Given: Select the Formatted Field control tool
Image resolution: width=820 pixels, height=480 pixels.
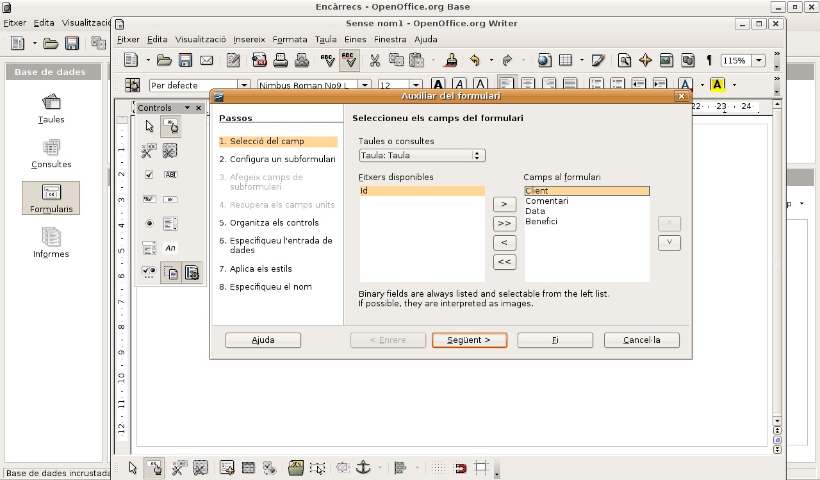Looking at the screenshot, I should 149,199.
